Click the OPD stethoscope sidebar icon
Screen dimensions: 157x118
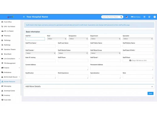pos(2,26)
